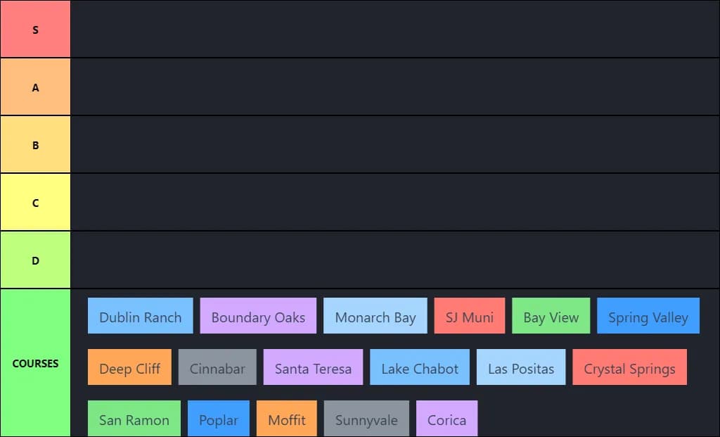
Task: Select the yellow C tier label
Action: [x=35, y=202]
